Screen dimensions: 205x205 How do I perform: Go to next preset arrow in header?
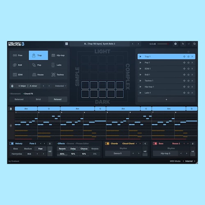click(138, 44)
